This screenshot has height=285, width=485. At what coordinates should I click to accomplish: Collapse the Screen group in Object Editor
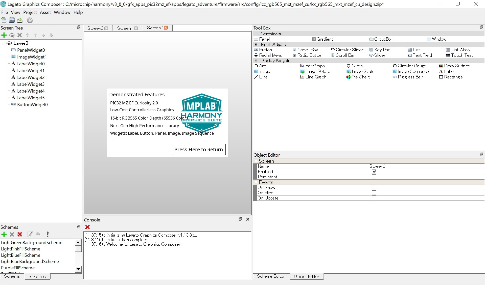256,161
